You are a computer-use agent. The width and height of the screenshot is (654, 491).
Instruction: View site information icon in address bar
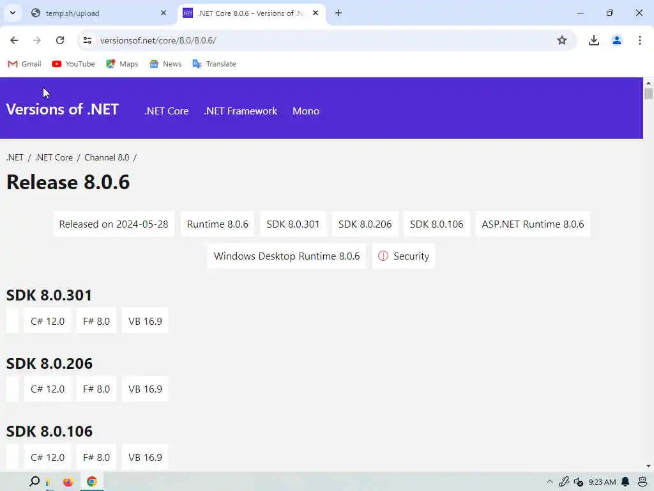click(87, 40)
